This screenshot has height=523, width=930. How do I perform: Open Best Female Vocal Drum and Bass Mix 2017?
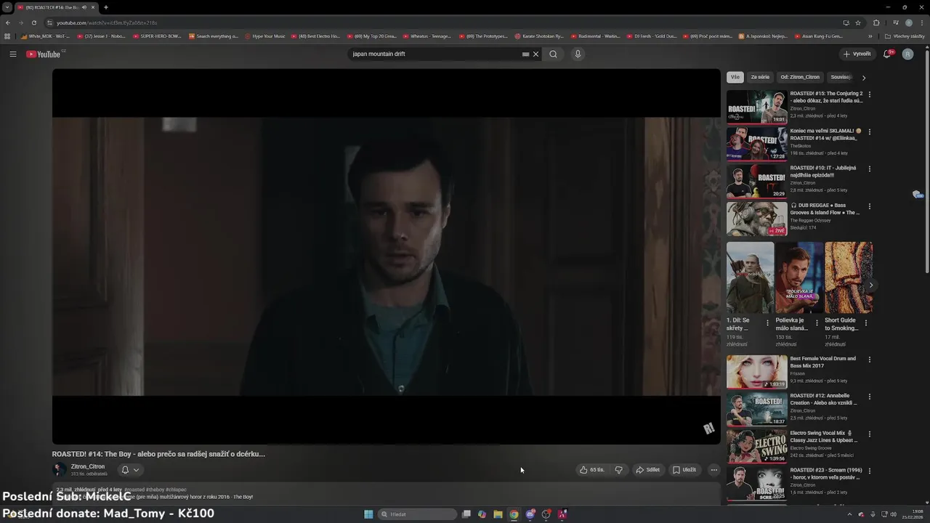coord(823,362)
